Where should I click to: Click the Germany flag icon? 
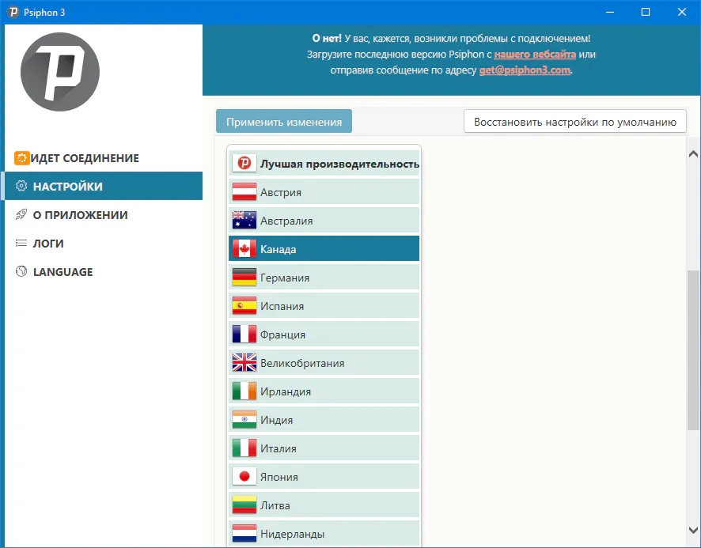244,278
